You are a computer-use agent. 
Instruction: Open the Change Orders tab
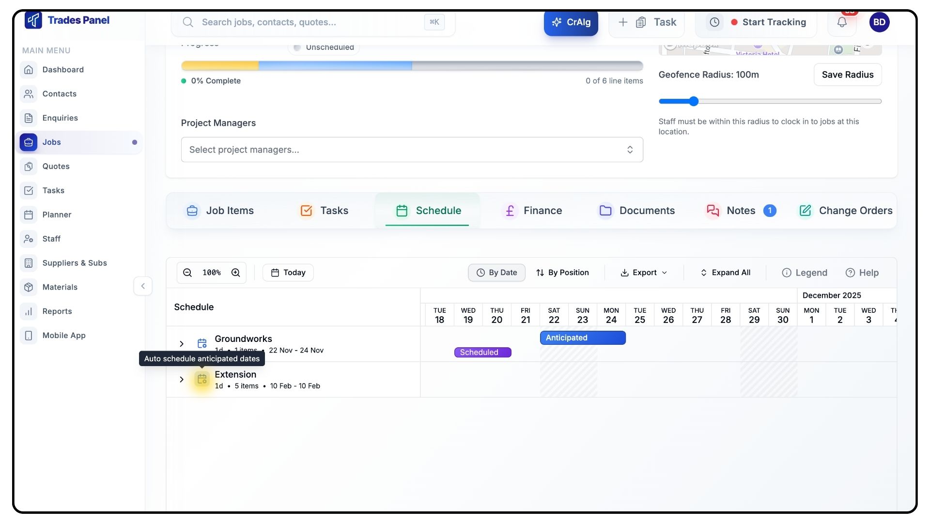(846, 211)
